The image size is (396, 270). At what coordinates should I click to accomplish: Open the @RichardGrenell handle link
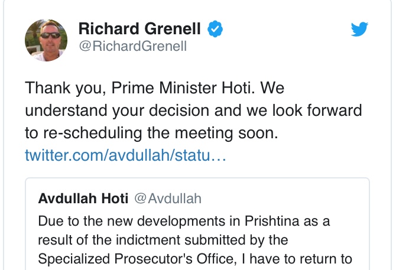pos(132,46)
